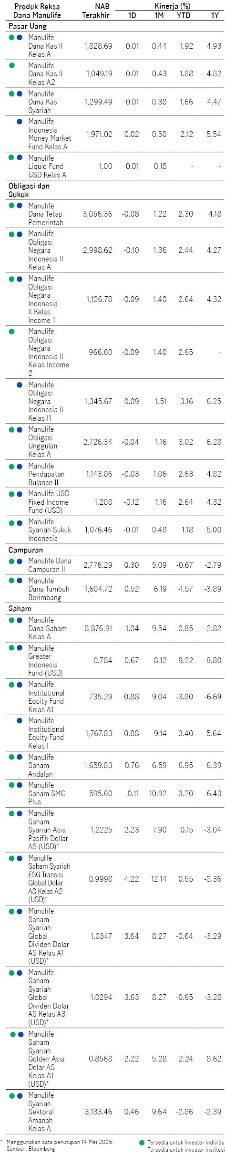
Task: Click the blue dot beside Manulife Indonesia Money Market Fund
Action: pyautogui.click(x=20, y=122)
